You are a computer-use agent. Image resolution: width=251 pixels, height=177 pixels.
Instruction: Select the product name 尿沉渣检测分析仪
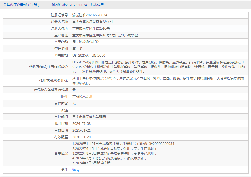click(86, 42)
